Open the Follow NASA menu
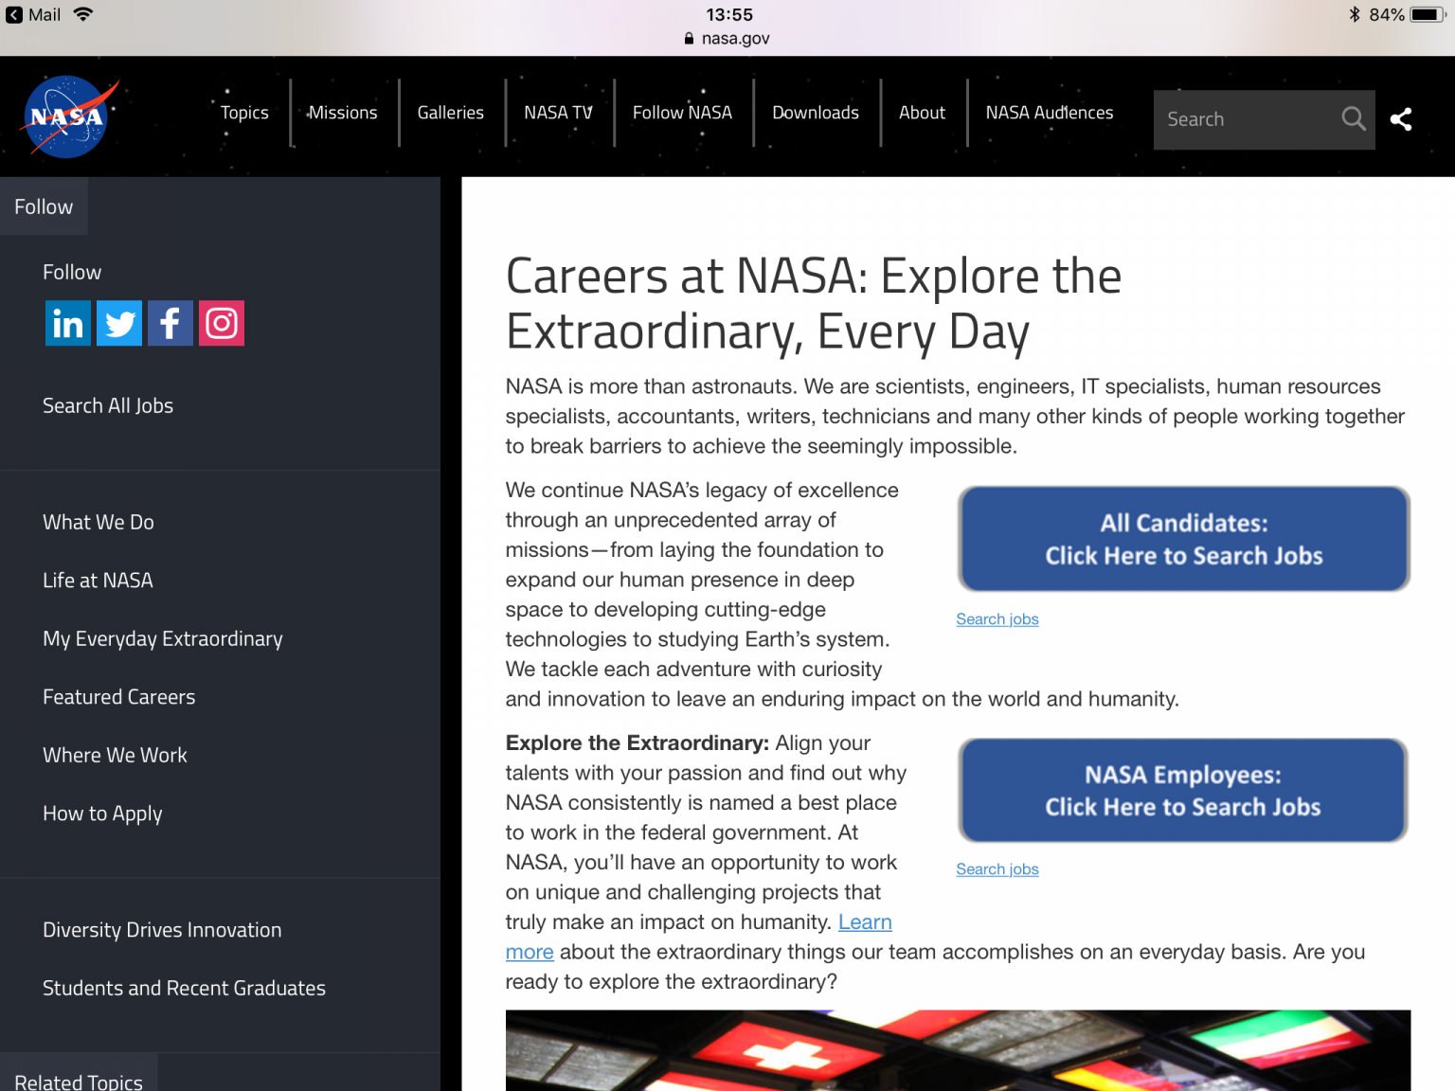Viewport: 1455px width, 1091px height. point(682,113)
